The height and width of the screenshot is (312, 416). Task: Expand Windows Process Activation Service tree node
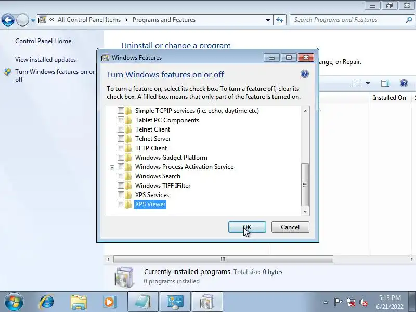click(x=112, y=167)
